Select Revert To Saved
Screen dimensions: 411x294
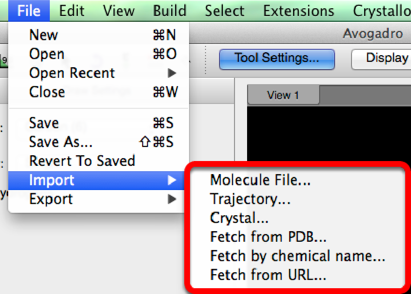coord(82,161)
